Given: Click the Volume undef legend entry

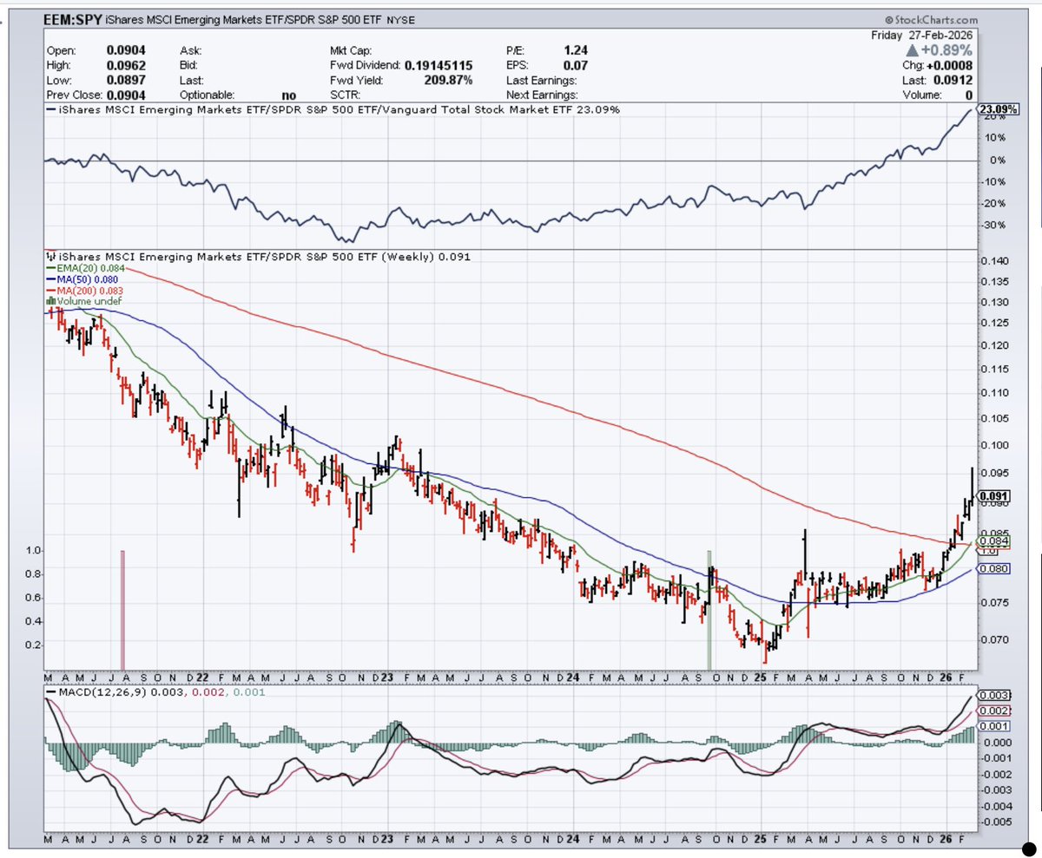Looking at the screenshot, I should pyautogui.click(x=82, y=300).
